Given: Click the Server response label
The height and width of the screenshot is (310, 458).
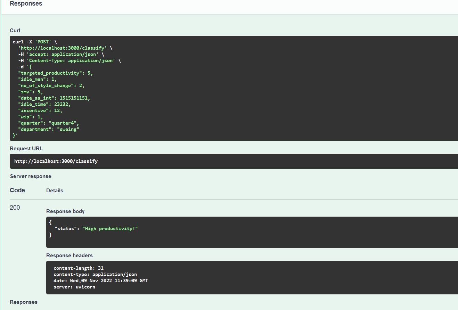Looking at the screenshot, I should point(31,176).
